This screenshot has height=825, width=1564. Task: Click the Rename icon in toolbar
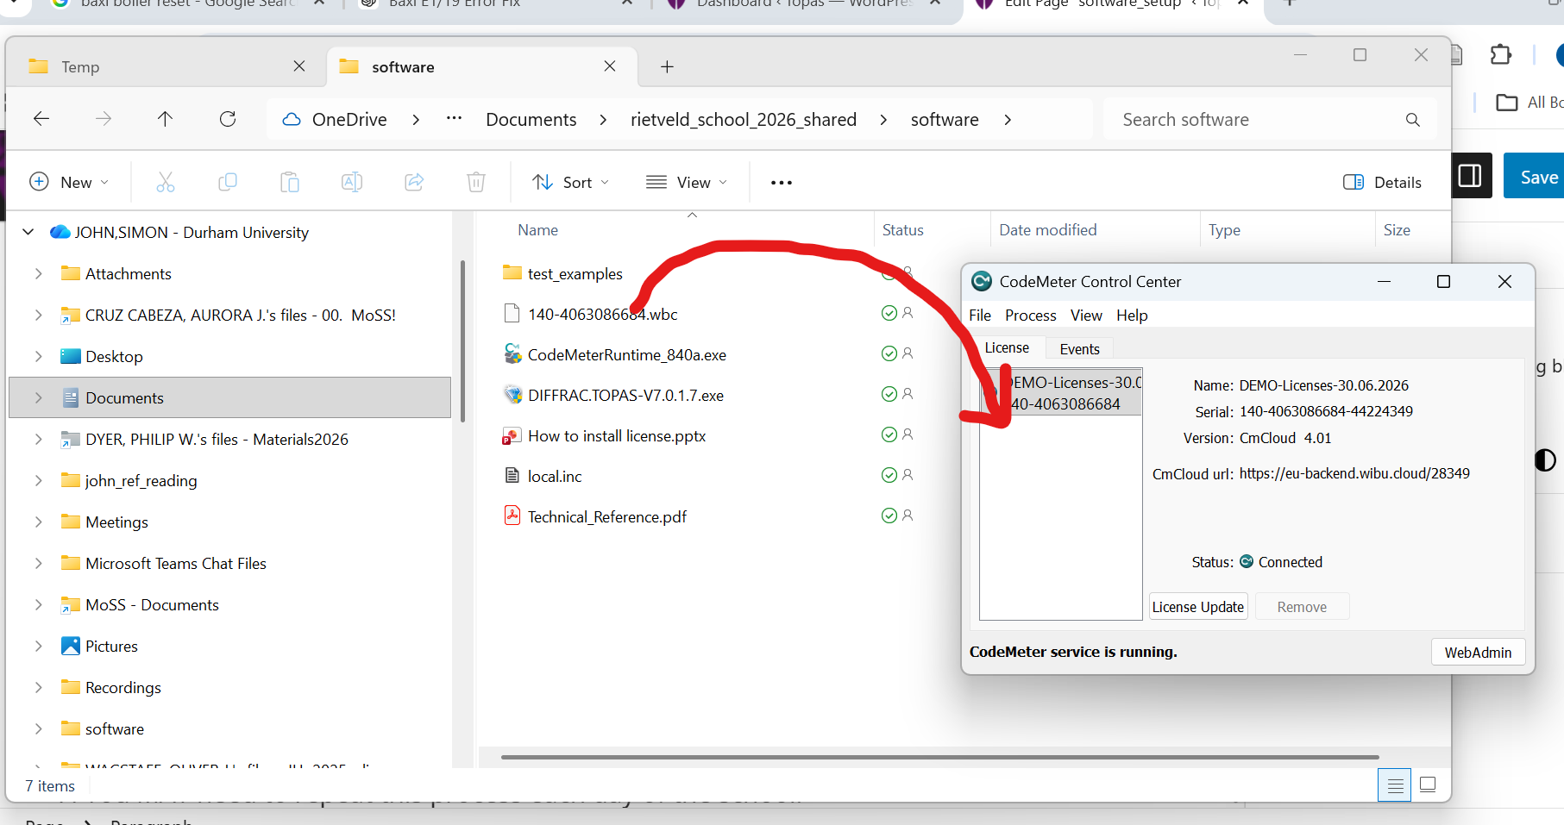[352, 182]
